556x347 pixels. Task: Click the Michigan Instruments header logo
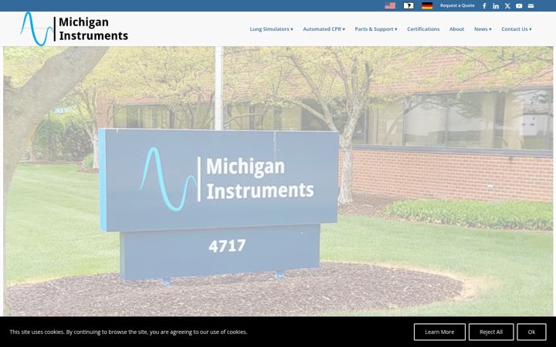click(74, 29)
